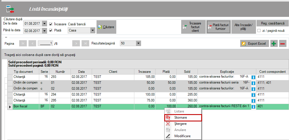Open the De la data date dropdown
This screenshot has height=140, width=289.
(44, 24)
